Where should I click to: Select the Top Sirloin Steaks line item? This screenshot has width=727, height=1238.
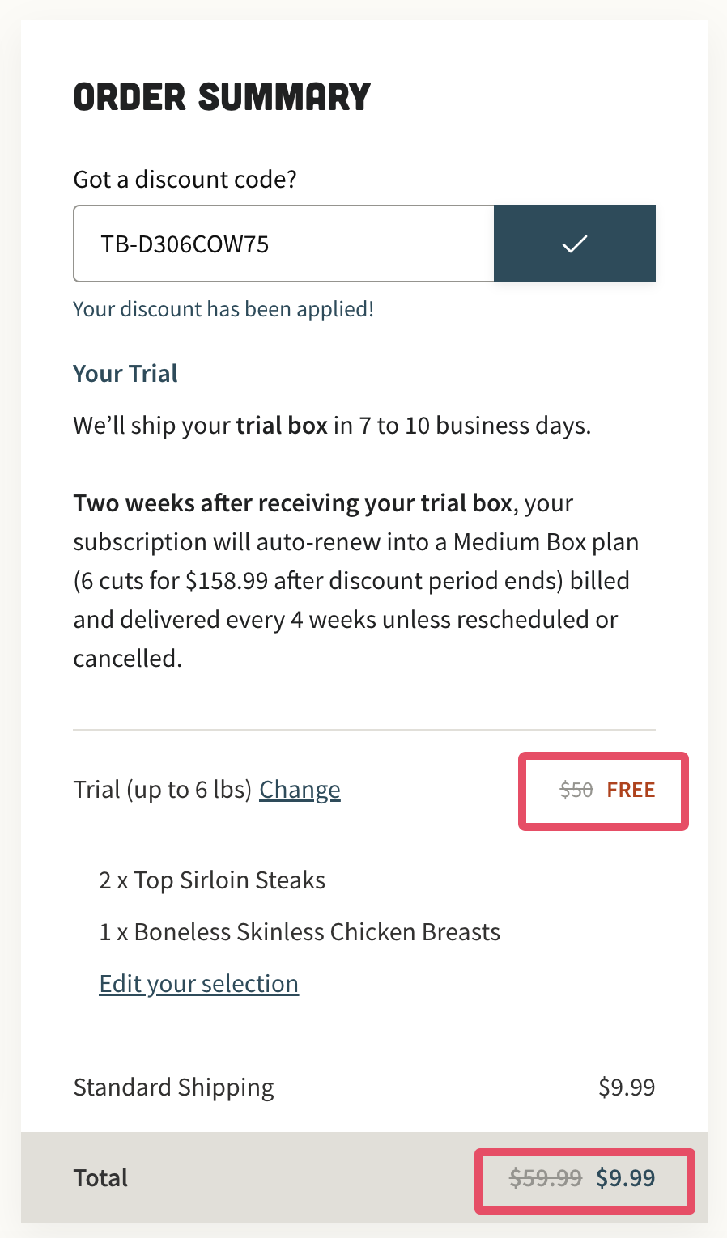coord(212,880)
